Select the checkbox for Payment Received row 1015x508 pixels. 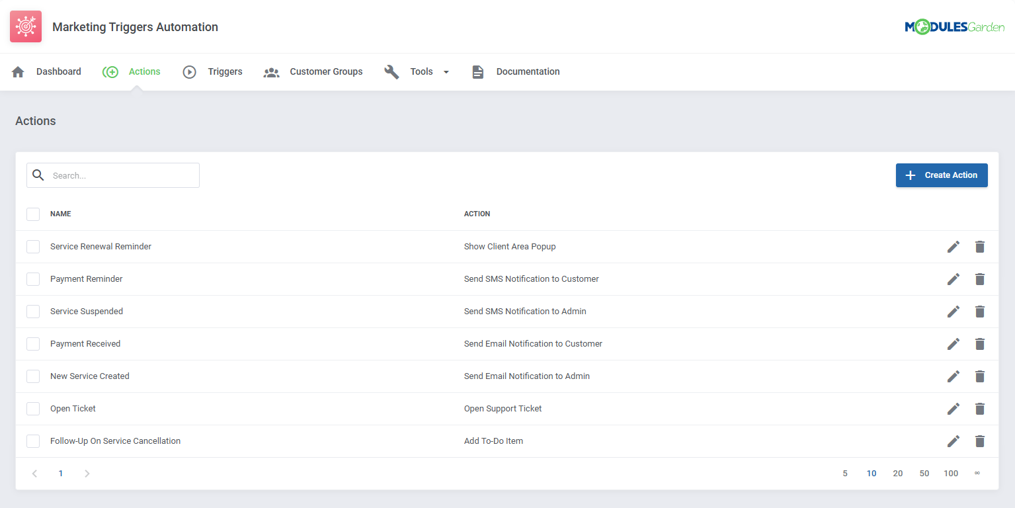[32, 343]
